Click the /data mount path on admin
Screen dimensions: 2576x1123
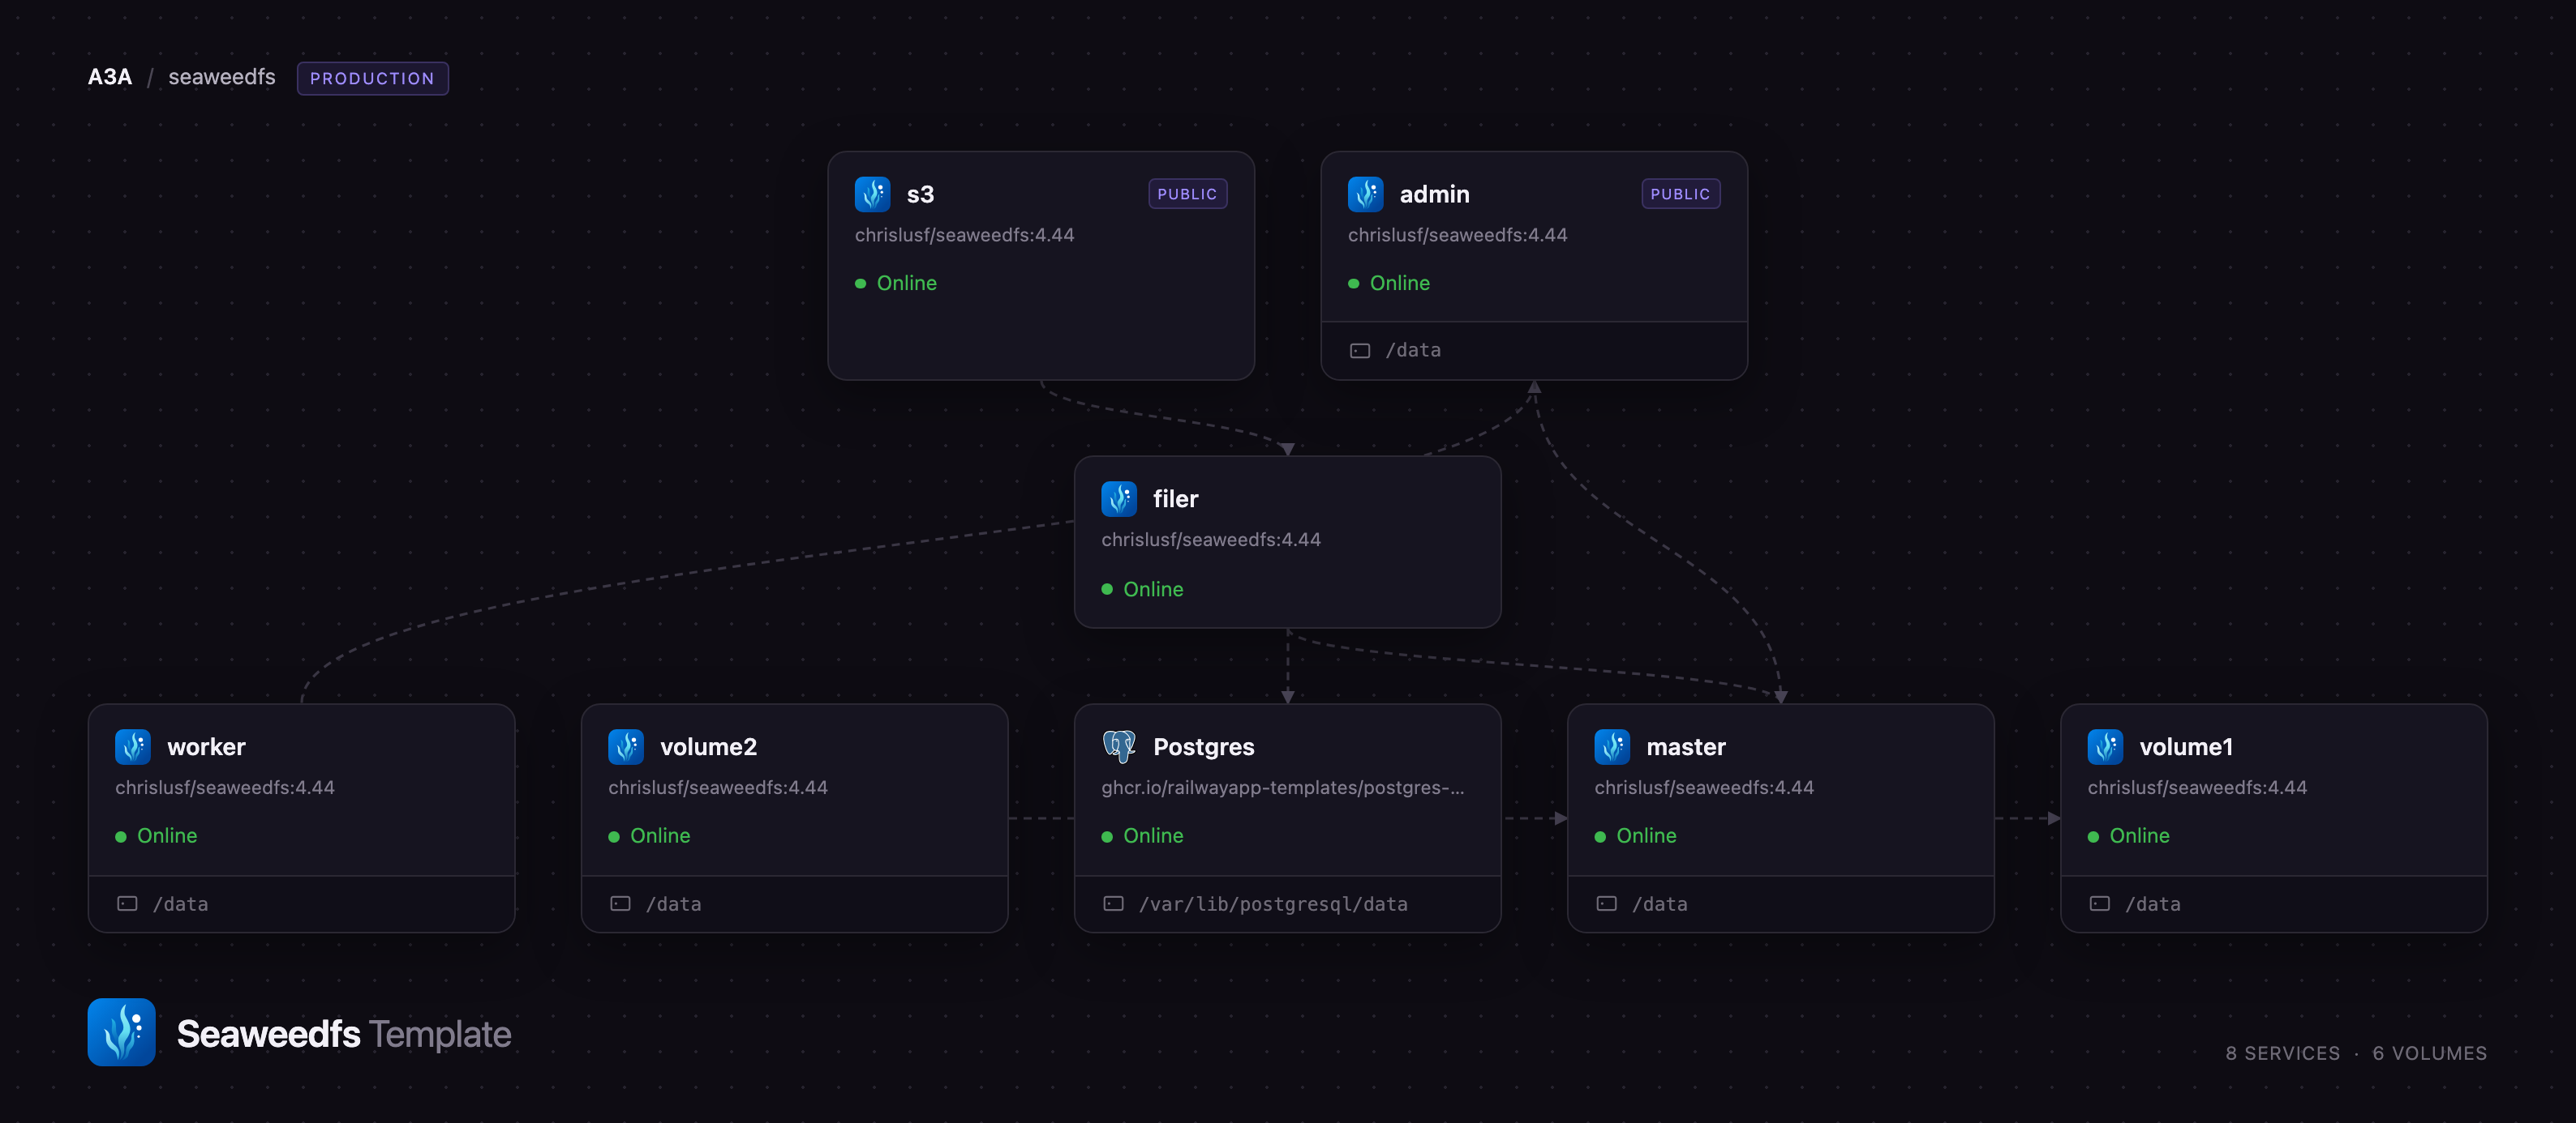coord(1413,351)
